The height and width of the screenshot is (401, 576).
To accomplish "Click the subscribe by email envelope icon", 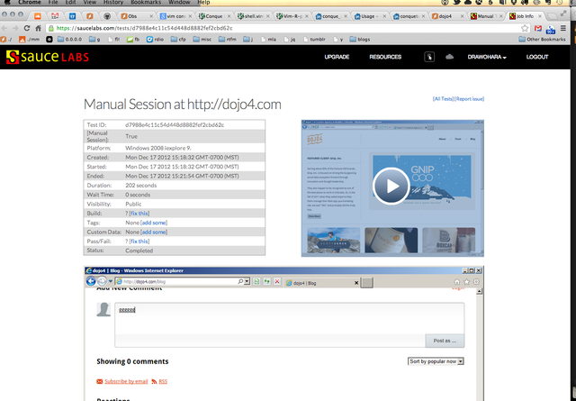I will pos(100,381).
